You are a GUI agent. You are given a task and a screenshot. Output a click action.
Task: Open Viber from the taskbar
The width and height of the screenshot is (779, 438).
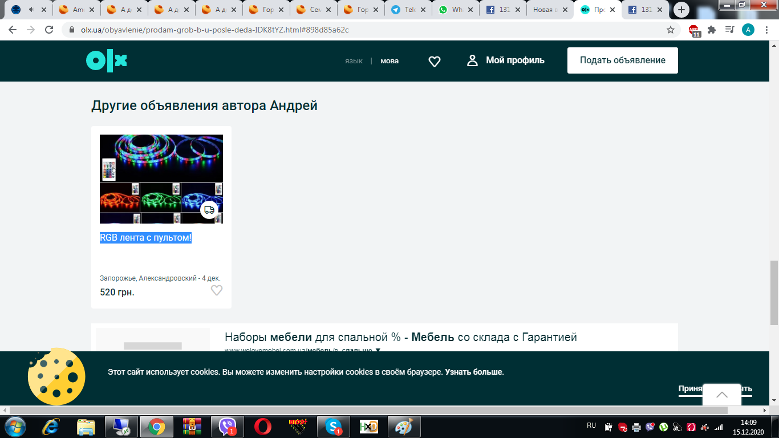(x=228, y=426)
